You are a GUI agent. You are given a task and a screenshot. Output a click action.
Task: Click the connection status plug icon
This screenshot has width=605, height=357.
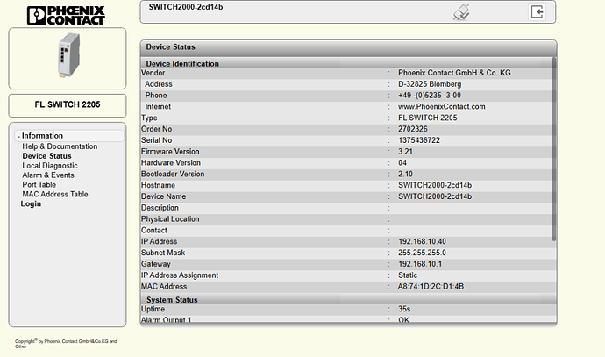coord(461,12)
